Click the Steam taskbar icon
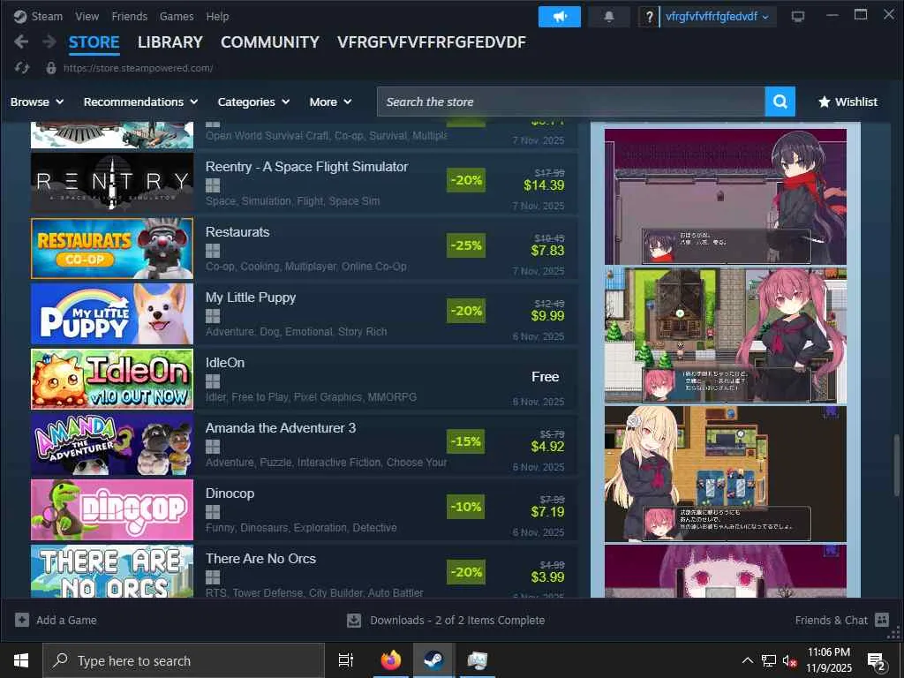904x678 pixels. click(433, 660)
